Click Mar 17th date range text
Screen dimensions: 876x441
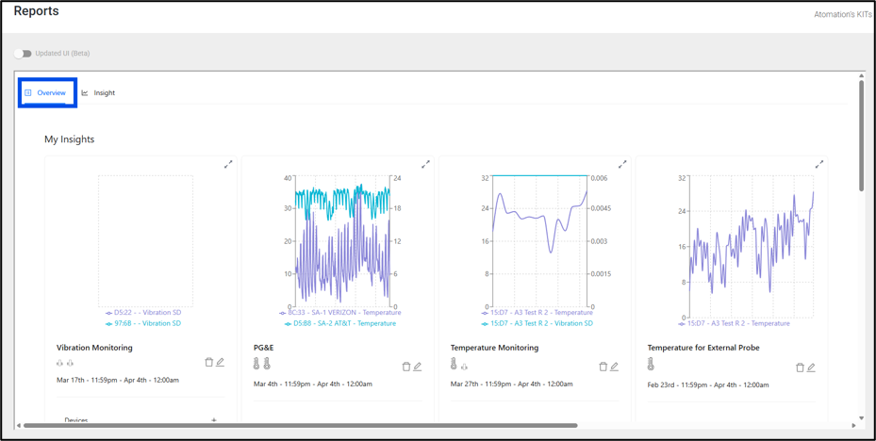pyautogui.click(x=118, y=380)
